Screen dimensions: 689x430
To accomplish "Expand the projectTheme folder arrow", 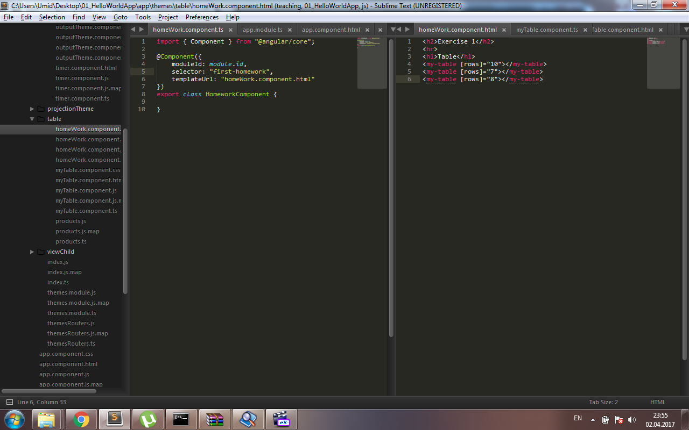I will pyautogui.click(x=32, y=109).
